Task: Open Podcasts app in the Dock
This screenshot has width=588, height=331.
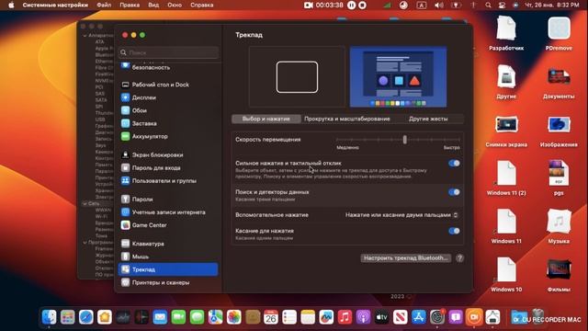Action: click(363, 317)
